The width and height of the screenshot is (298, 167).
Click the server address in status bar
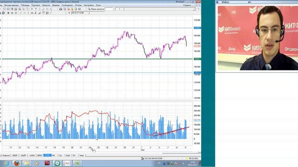coord(153,158)
